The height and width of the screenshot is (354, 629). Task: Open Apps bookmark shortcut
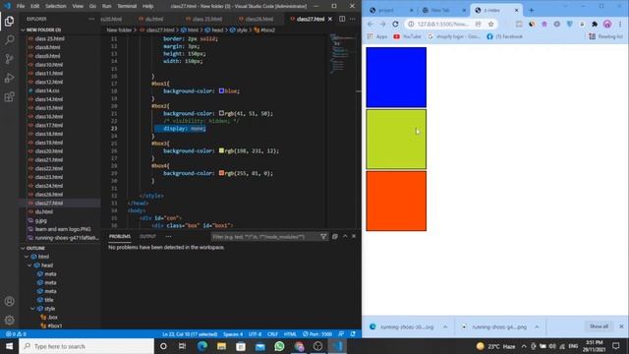coord(377,36)
